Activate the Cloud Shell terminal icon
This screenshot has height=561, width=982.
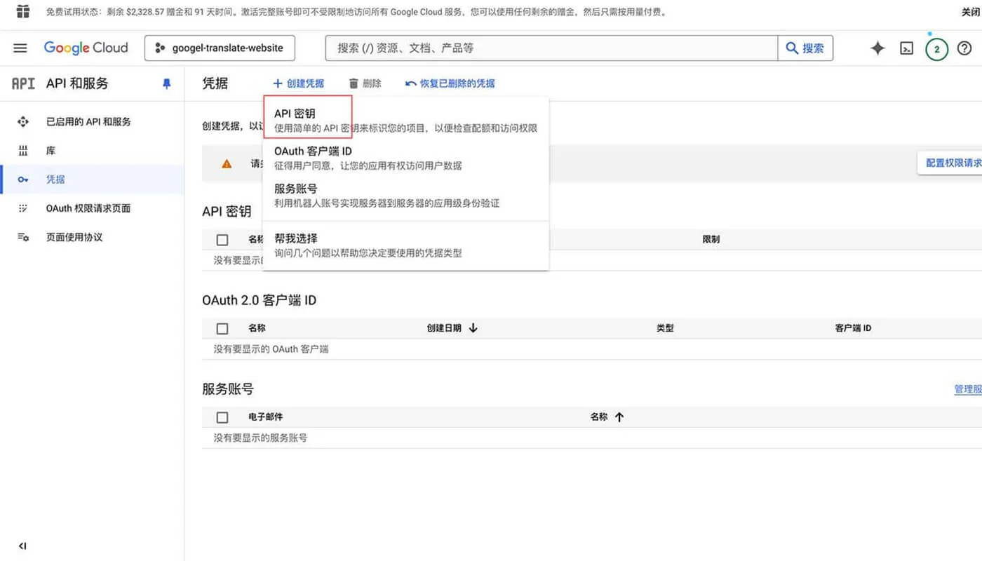coord(907,48)
